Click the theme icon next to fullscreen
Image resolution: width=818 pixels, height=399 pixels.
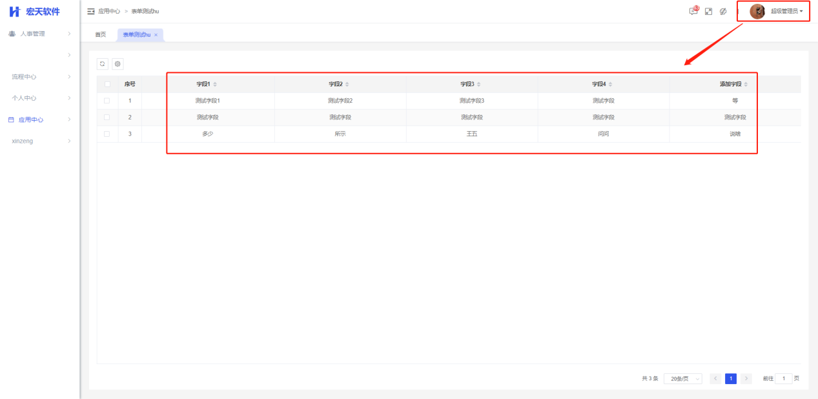(723, 12)
